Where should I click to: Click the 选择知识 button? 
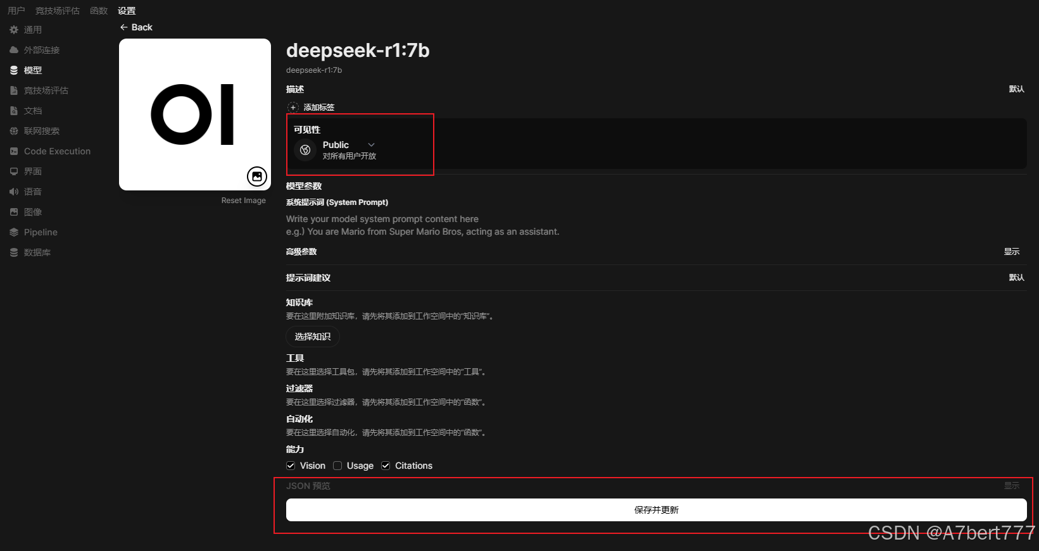point(313,337)
